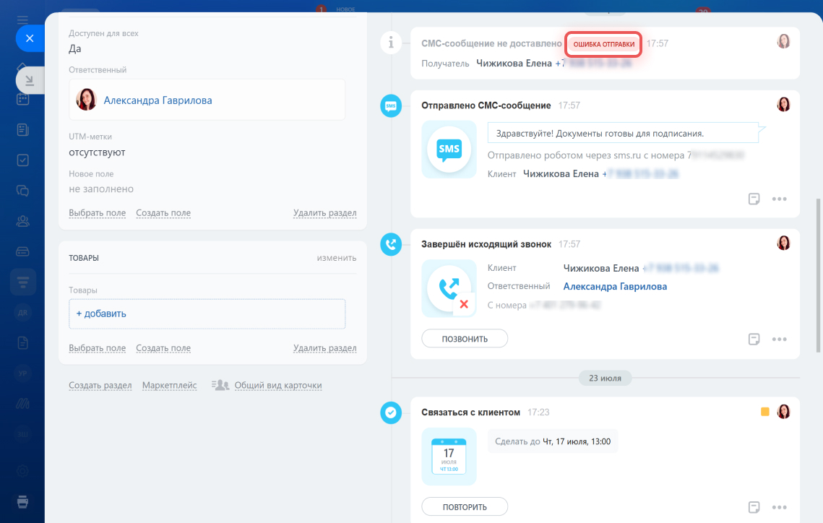This screenshot has height=523, width=823.
Task: Add note to sent SMS entry
Action: [x=754, y=199]
